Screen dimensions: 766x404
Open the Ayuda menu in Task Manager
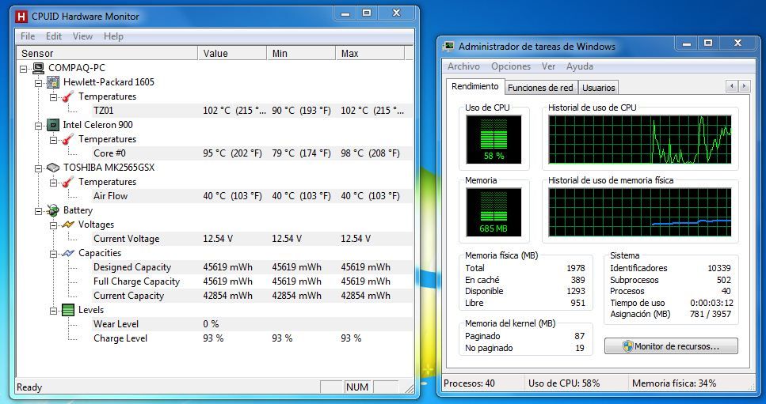tap(579, 66)
